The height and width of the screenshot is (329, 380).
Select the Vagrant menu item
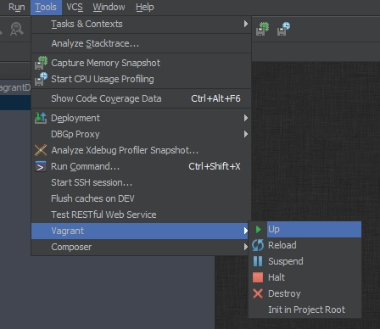[140, 231]
